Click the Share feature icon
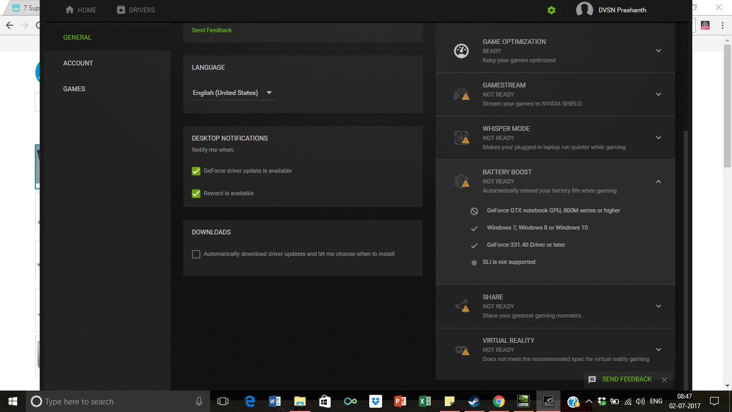Image resolution: width=732 pixels, height=412 pixels. pyautogui.click(x=461, y=306)
